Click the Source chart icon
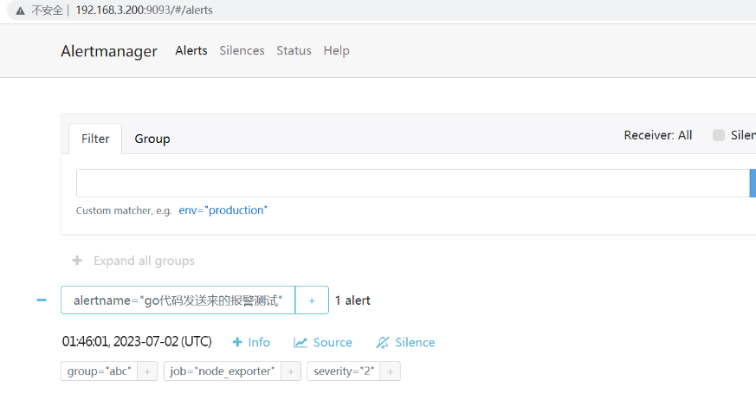This screenshot has width=756, height=413. [x=300, y=342]
